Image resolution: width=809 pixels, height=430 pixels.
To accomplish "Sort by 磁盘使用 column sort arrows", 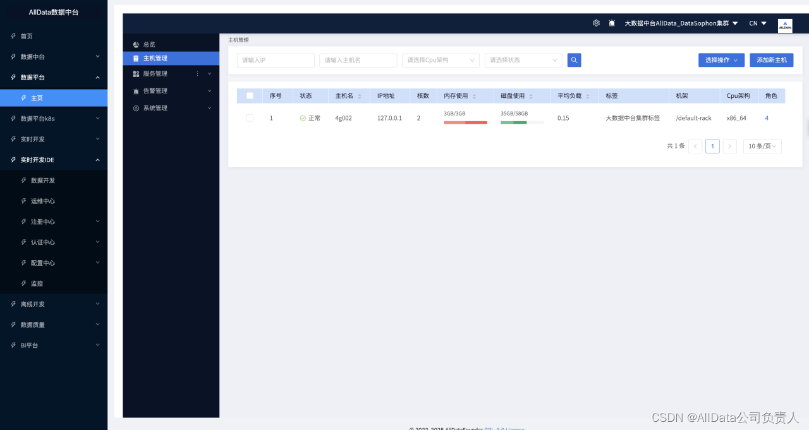I will tap(531, 97).
